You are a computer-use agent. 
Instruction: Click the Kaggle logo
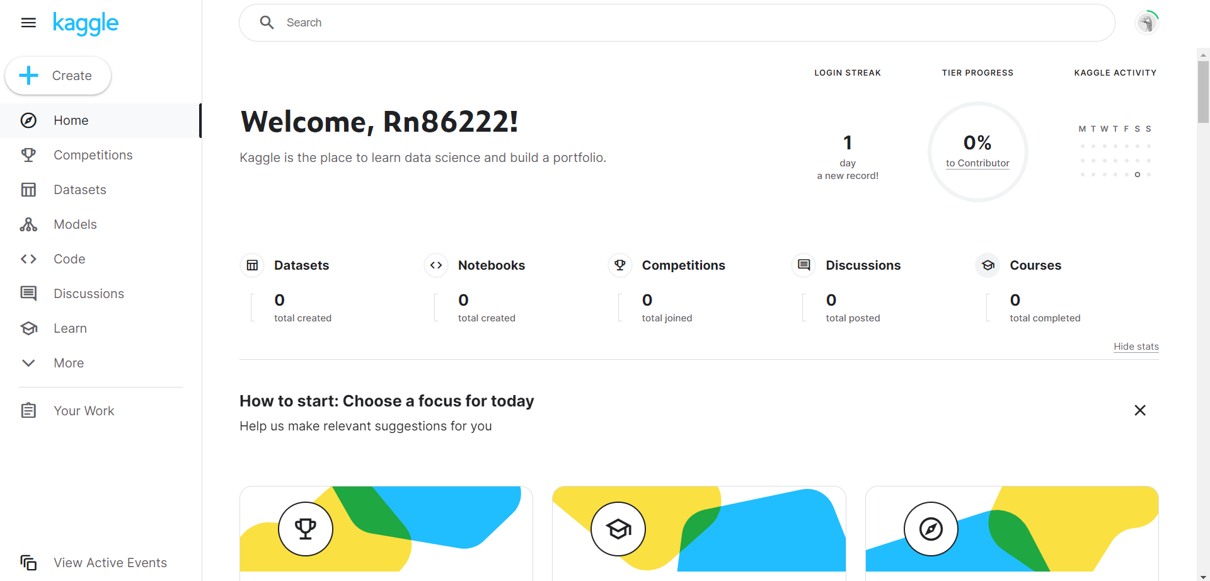[86, 23]
